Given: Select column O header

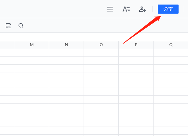Looking at the screenshot, I should (x=101, y=45).
